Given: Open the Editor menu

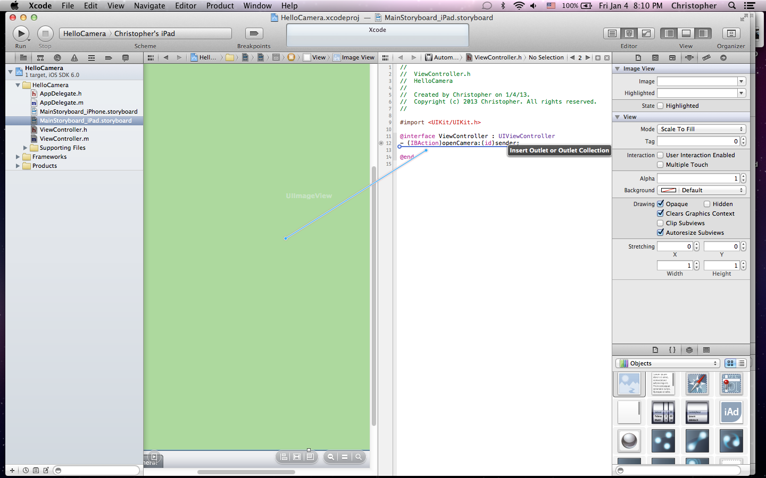Looking at the screenshot, I should pyautogui.click(x=186, y=6).
